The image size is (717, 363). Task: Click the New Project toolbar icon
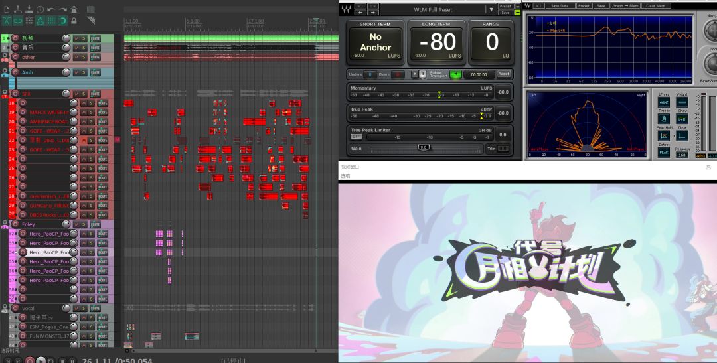[x=7, y=9]
